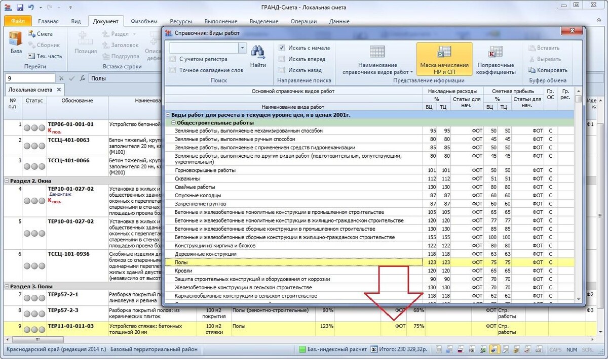Click the fx function icon
Viewport: 608px width, 359px height.
[82, 78]
